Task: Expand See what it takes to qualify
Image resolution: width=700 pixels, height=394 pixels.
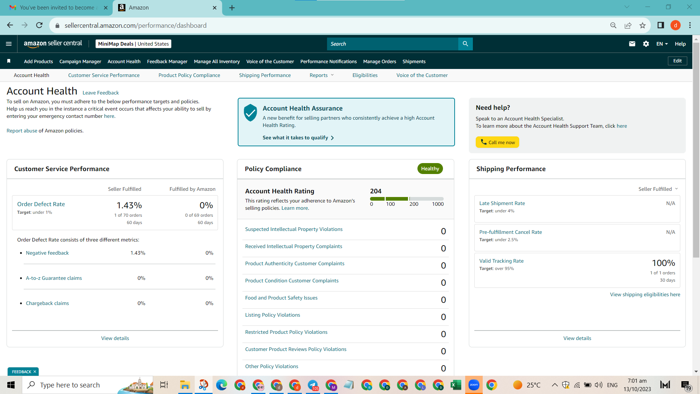Action: coord(298,138)
